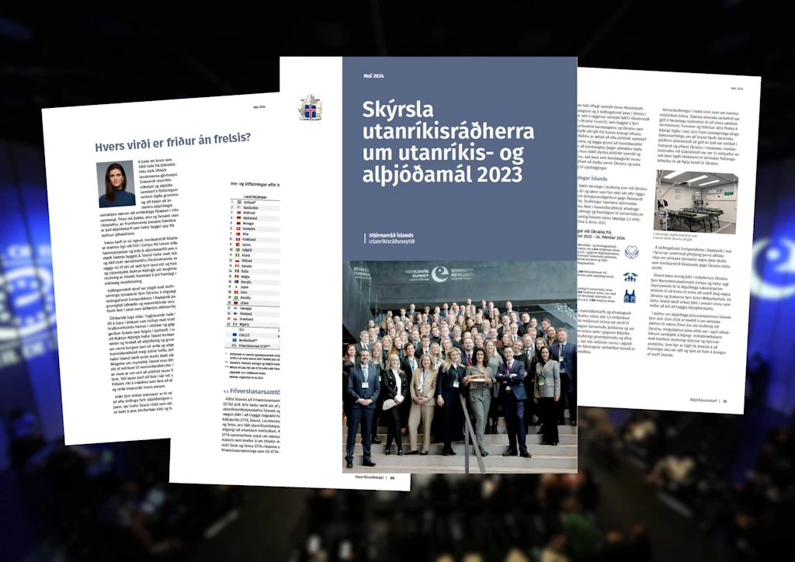Click the 'Spánn' row in the table
Screen dimensions: 795x562
point(255,245)
